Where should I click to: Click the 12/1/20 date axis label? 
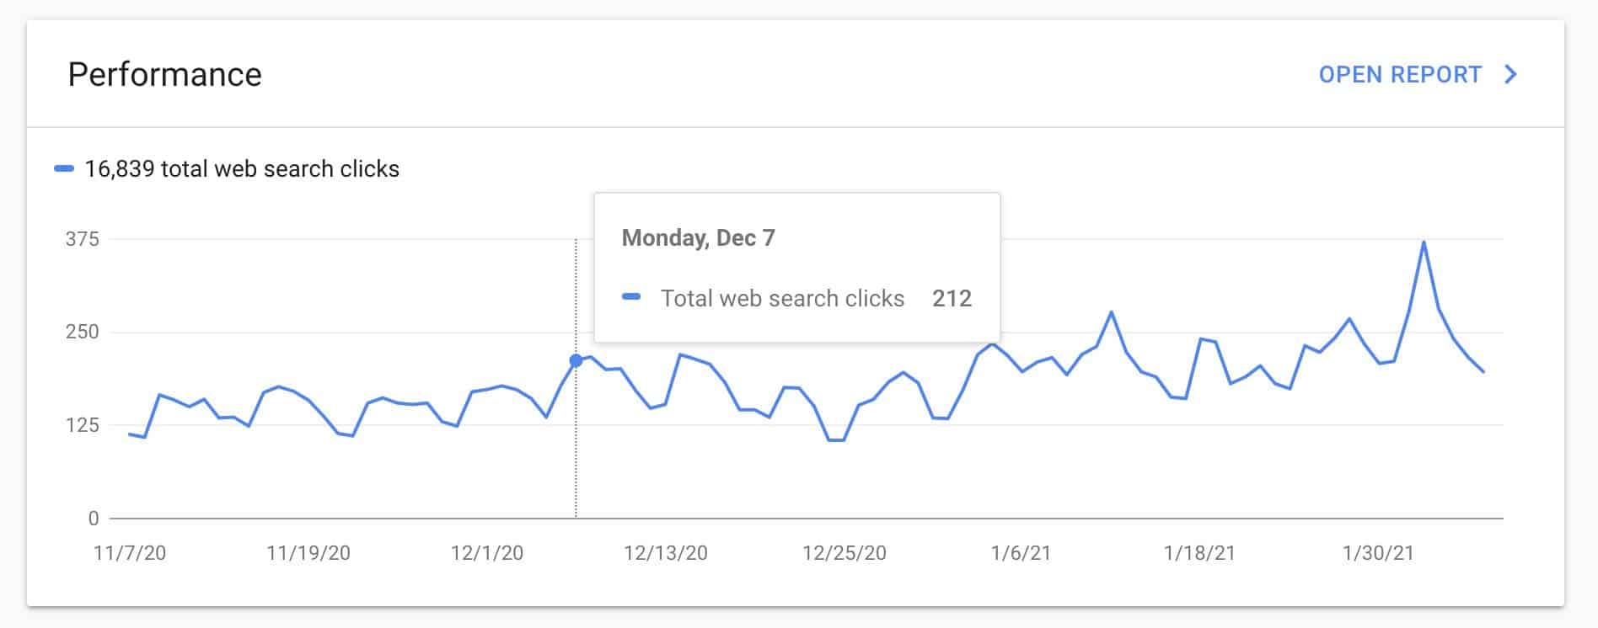tap(487, 553)
